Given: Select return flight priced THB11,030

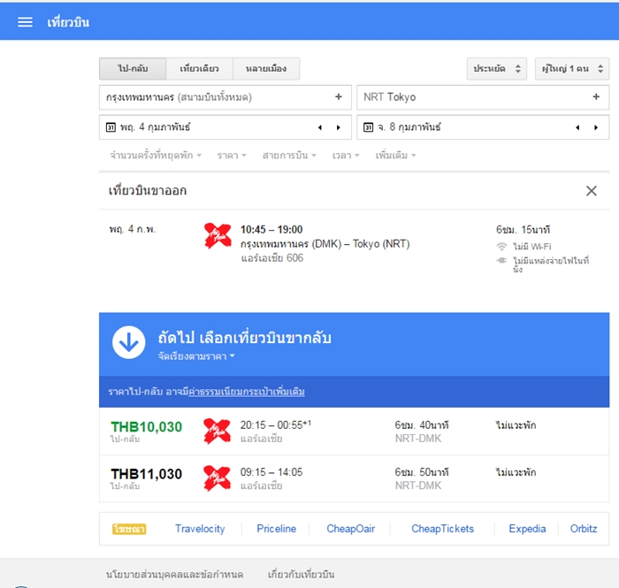Looking at the screenshot, I should pos(354,478).
